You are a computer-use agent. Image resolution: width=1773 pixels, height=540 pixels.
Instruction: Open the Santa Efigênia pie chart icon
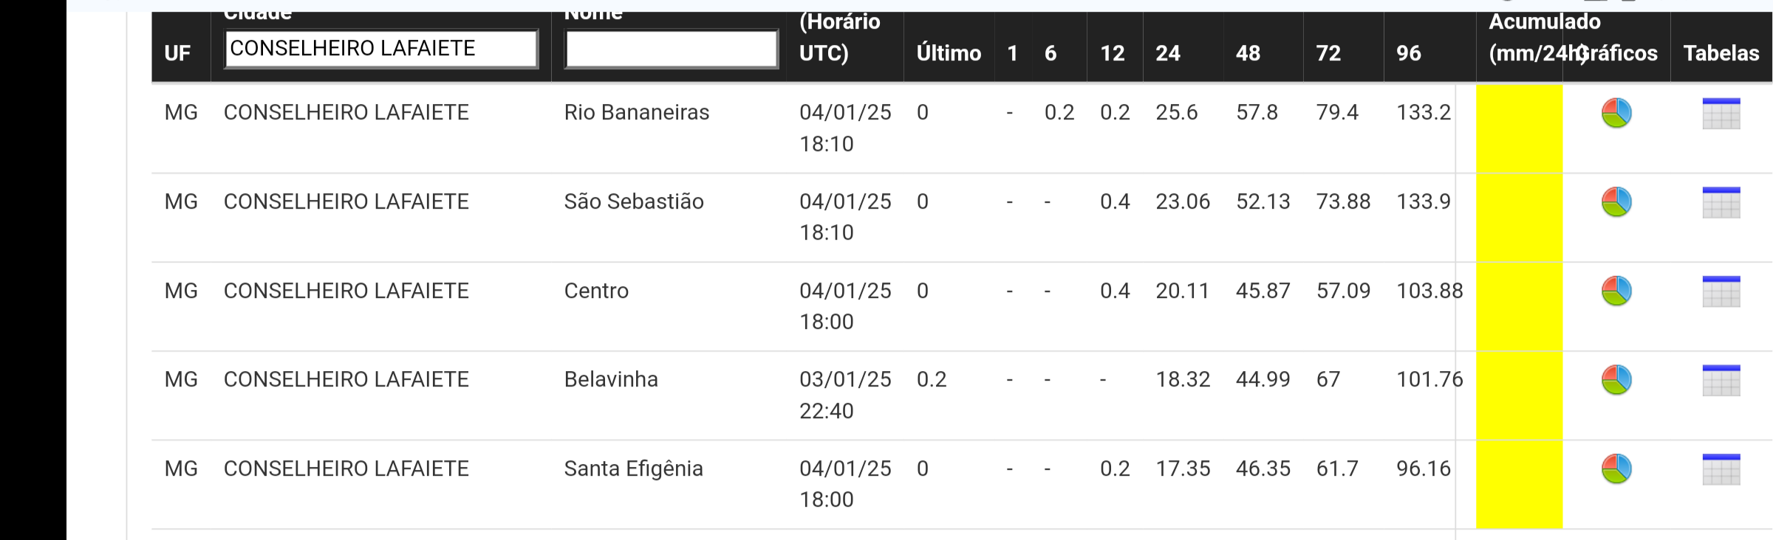pyautogui.click(x=1616, y=469)
